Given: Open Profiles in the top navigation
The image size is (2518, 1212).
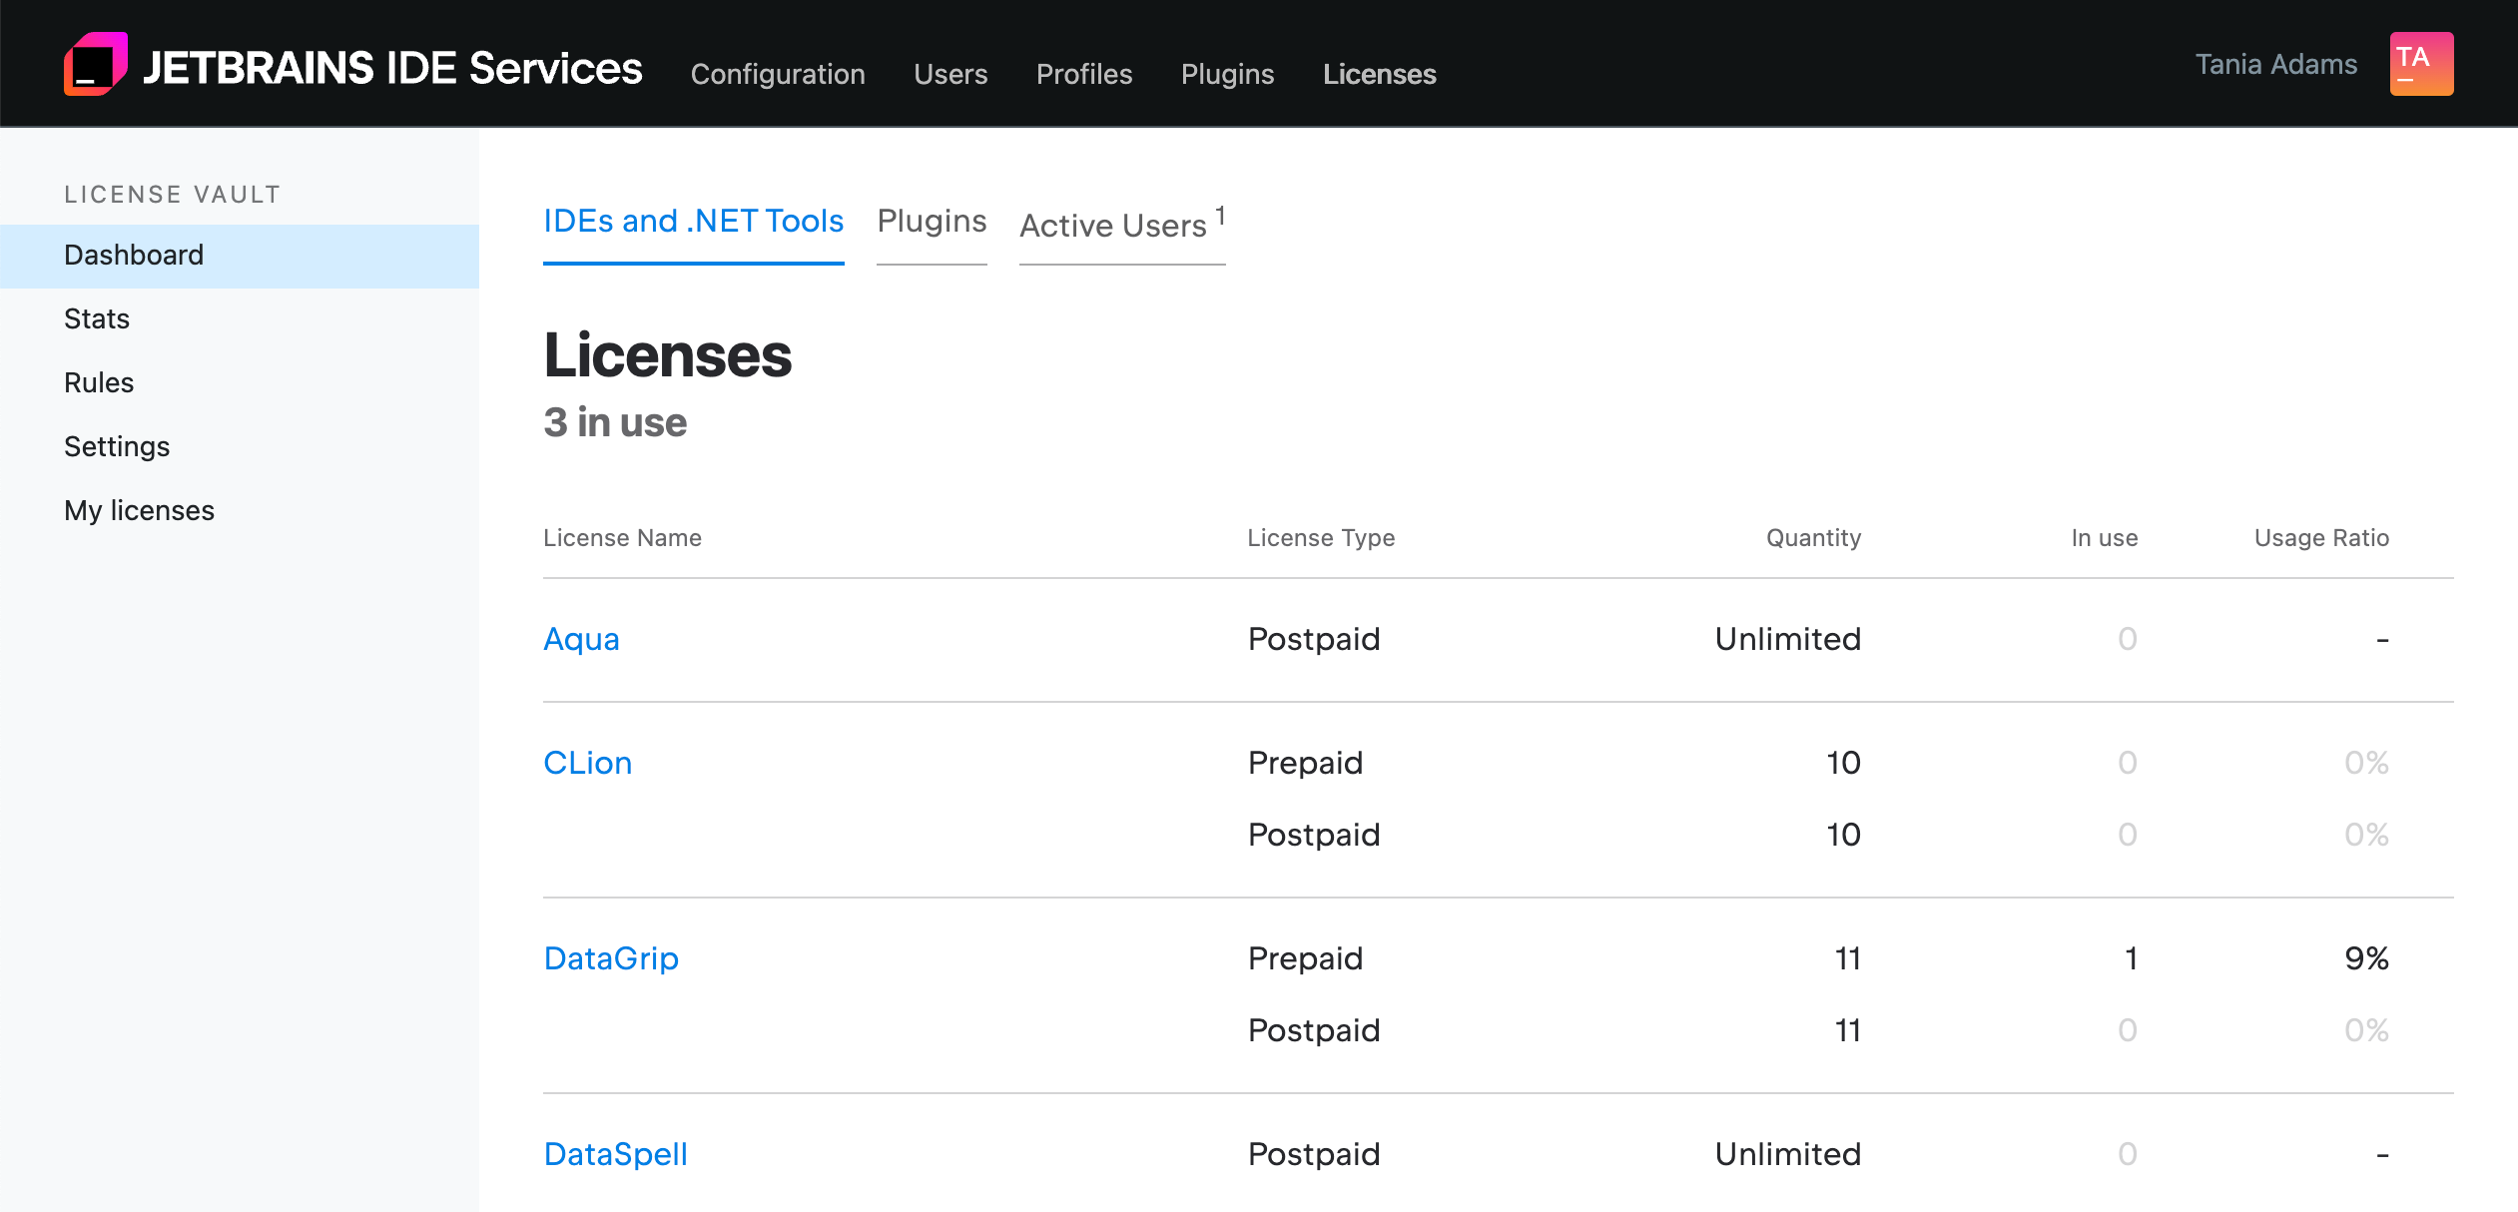Looking at the screenshot, I should click(1083, 74).
